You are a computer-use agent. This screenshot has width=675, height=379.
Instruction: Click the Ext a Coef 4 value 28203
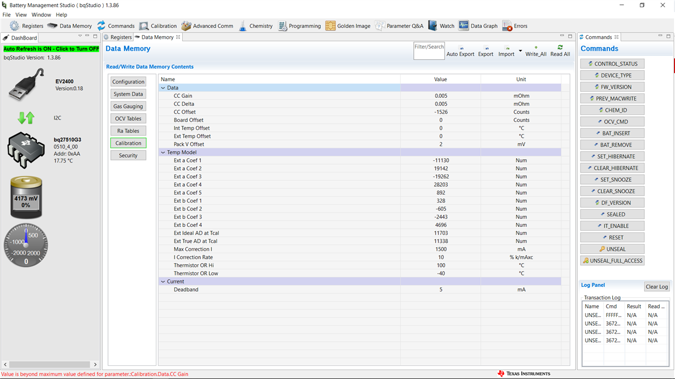click(441, 185)
